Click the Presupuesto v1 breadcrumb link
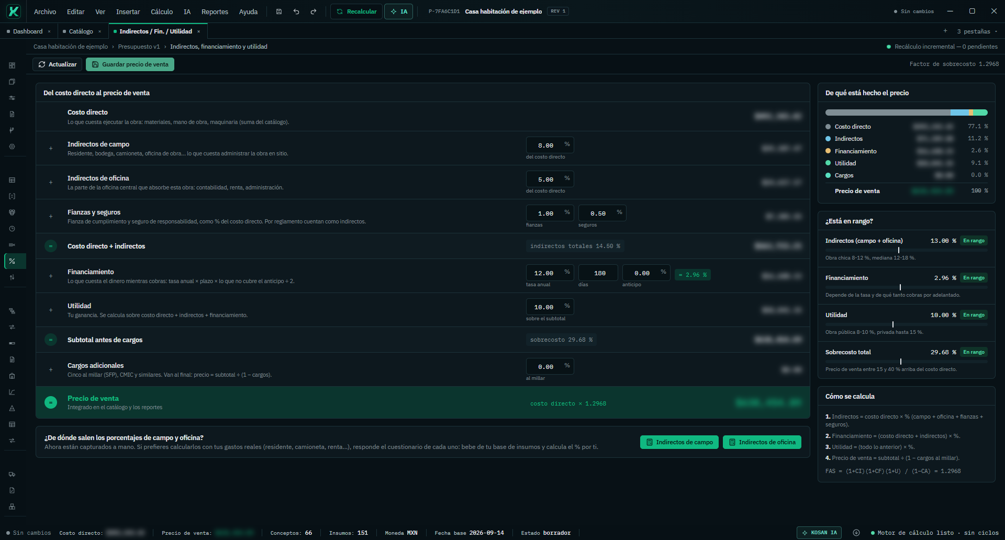This screenshot has height=540, width=1005. click(x=139, y=47)
